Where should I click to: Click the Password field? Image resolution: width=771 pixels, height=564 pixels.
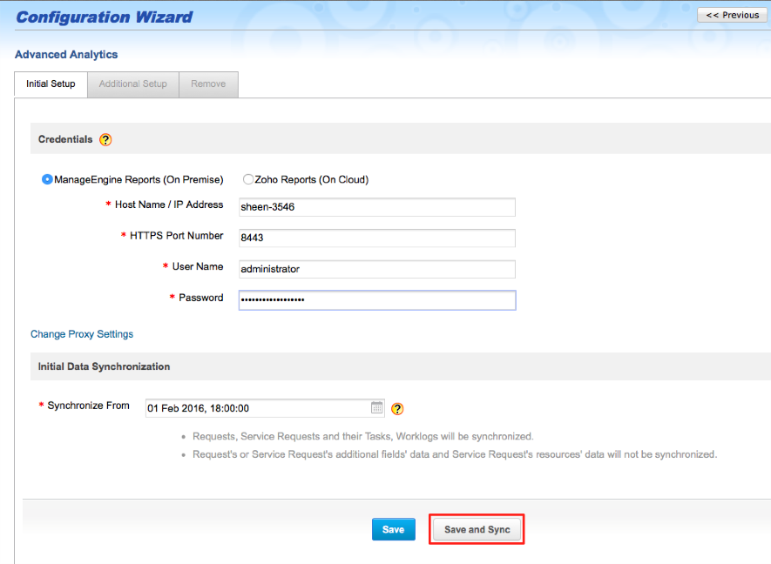[x=376, y=299]
